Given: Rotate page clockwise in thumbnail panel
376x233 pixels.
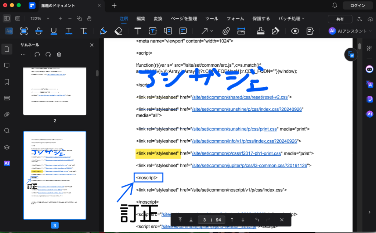Looking at the screenshot, I should [x=48, y=55].
